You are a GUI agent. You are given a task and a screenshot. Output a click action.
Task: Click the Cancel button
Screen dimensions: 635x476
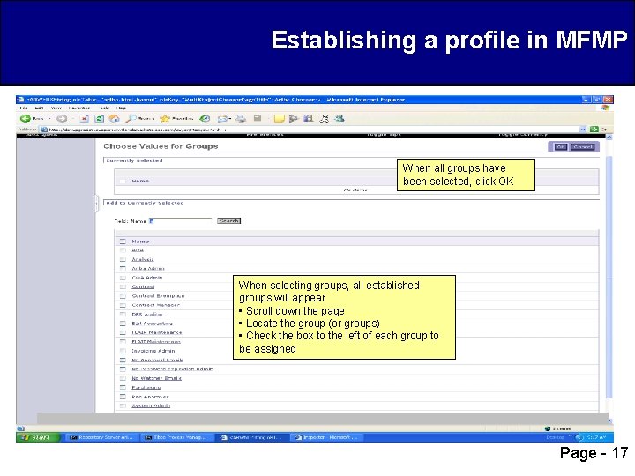pos(583,147)
